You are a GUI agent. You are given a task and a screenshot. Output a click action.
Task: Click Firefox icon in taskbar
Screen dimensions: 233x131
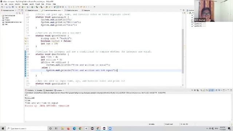coord(68,128)
